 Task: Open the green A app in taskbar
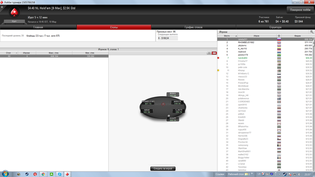(51, 174)
